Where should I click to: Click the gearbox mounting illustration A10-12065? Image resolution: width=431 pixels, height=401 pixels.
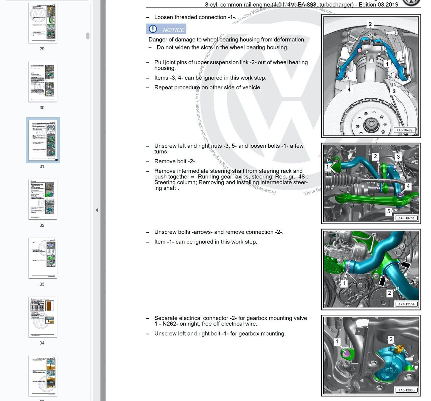pos(371,356)
